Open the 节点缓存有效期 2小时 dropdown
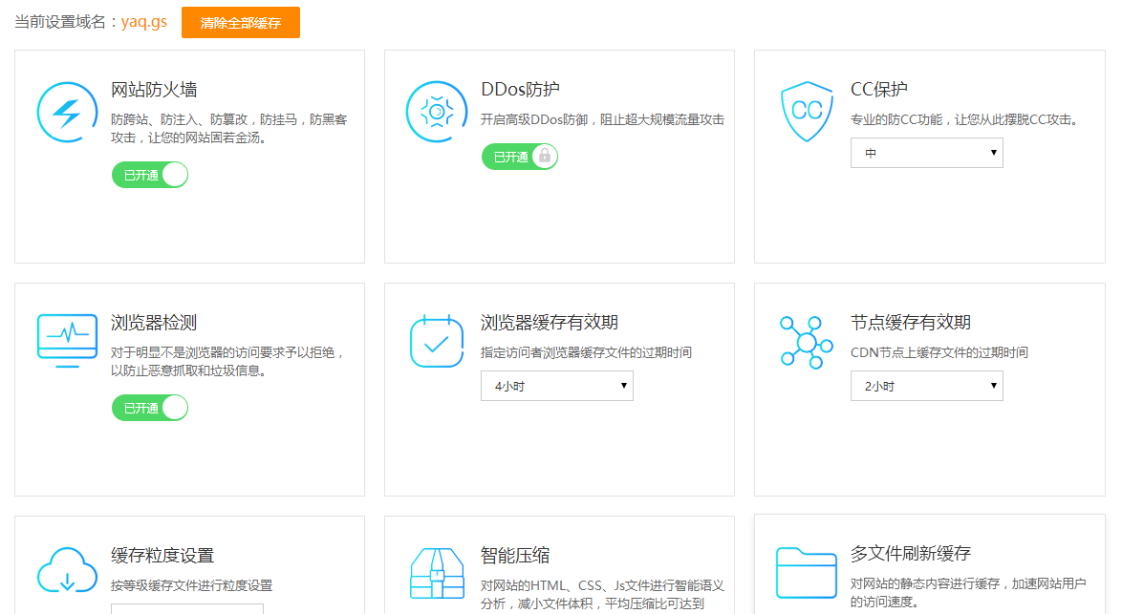 click(926, 386)
